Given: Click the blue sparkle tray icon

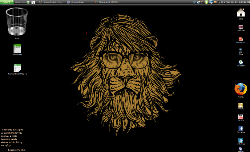Looking at the screenshot, I should 199,2.
